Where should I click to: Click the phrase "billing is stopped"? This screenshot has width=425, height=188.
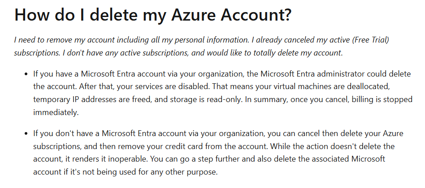coord(382,99)
